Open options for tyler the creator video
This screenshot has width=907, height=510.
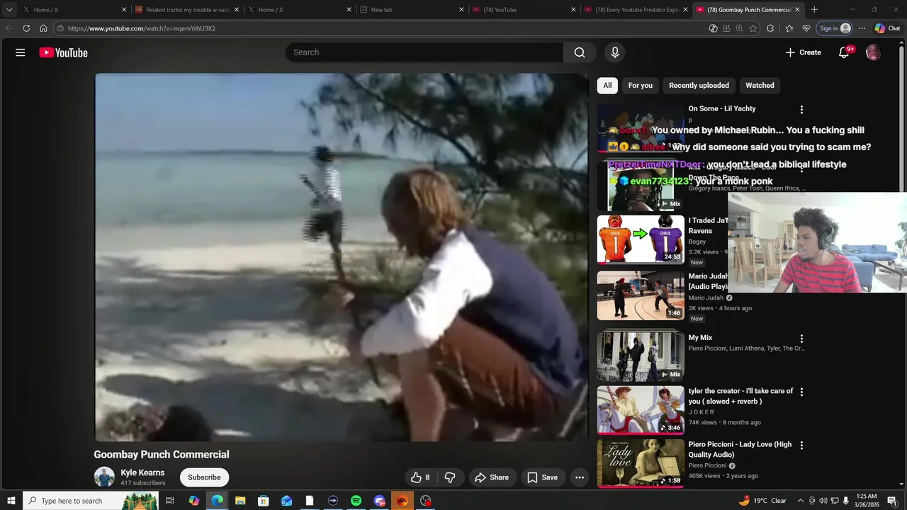(x=801, y=392)
